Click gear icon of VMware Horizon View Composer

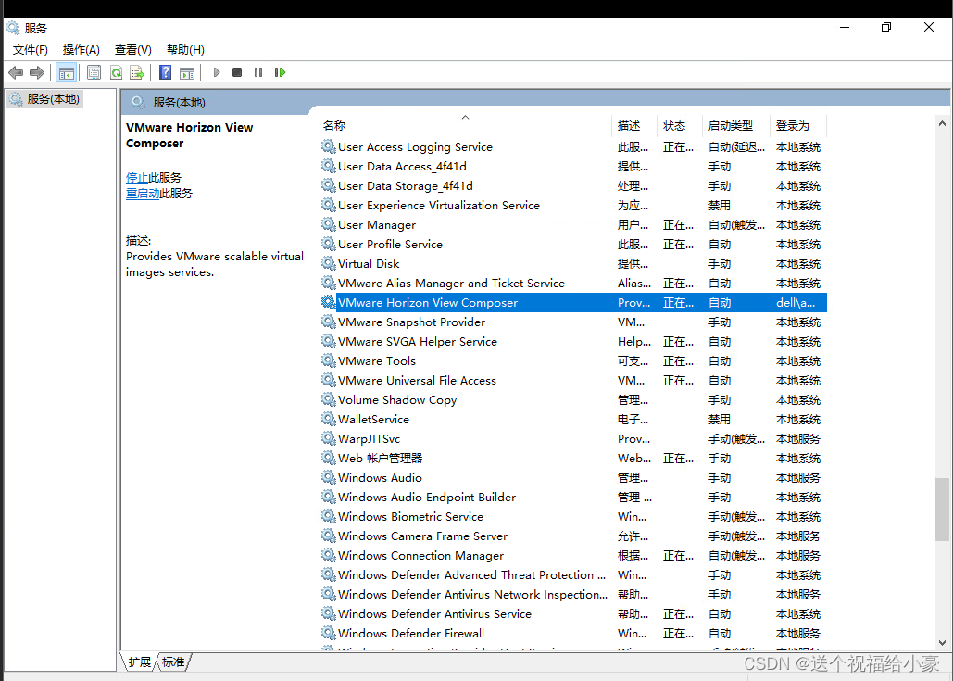pos(328,302)
